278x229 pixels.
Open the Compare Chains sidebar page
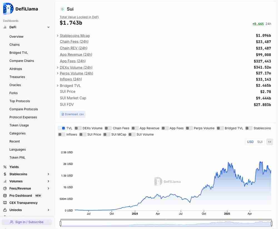point(22,61)
